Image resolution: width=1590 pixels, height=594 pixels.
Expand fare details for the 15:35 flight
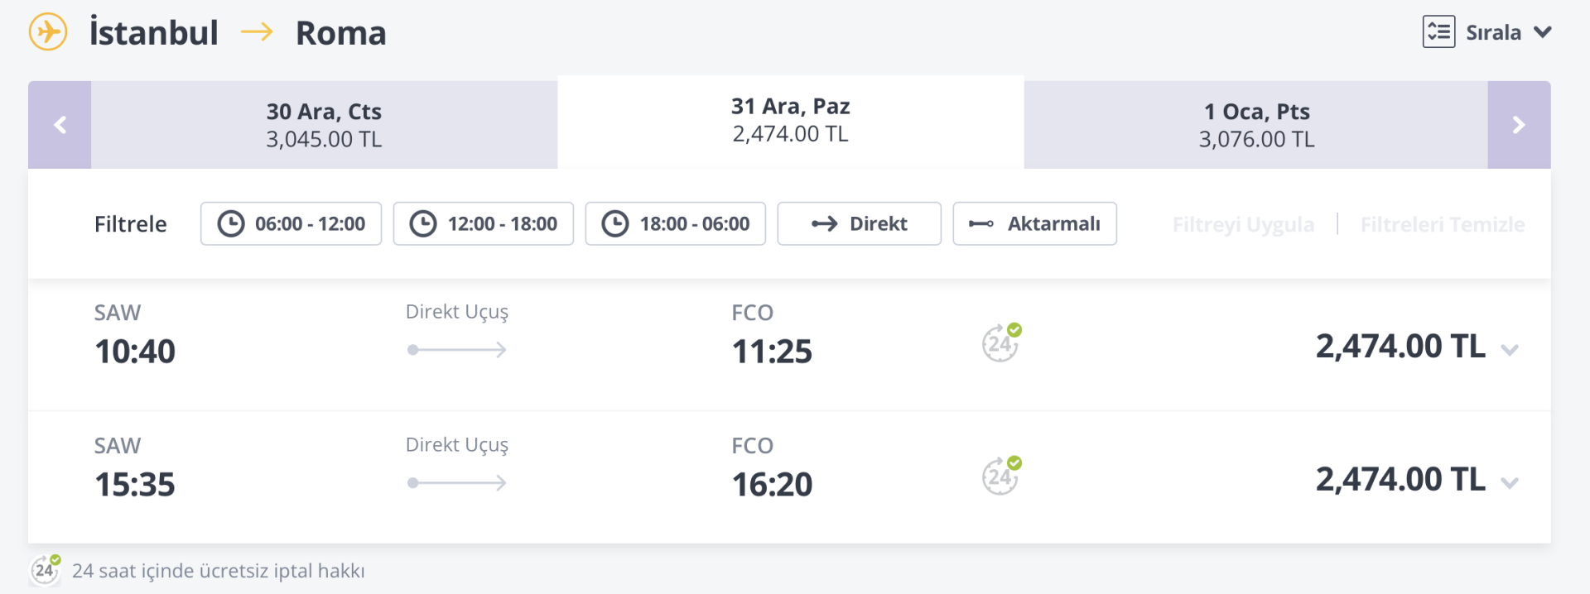click(1510, 483)
